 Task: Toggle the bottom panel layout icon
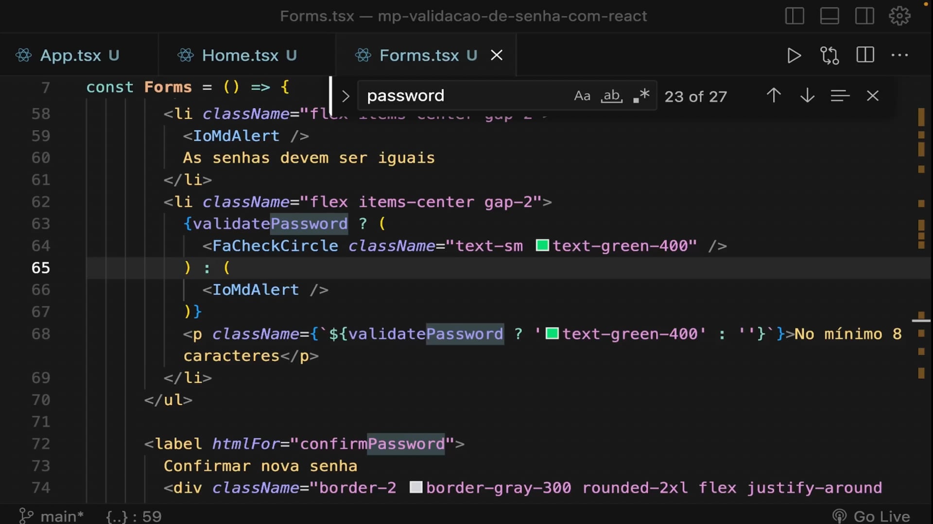pos(829,16)
